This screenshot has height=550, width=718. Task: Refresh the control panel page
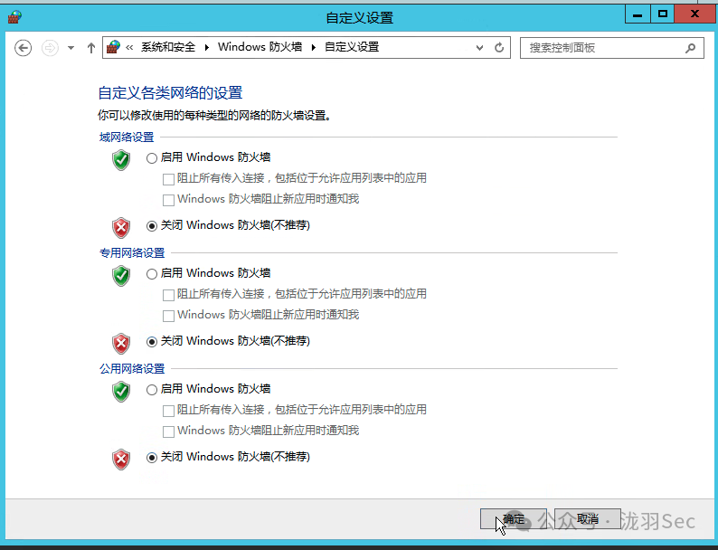click(x=499, y=48)
